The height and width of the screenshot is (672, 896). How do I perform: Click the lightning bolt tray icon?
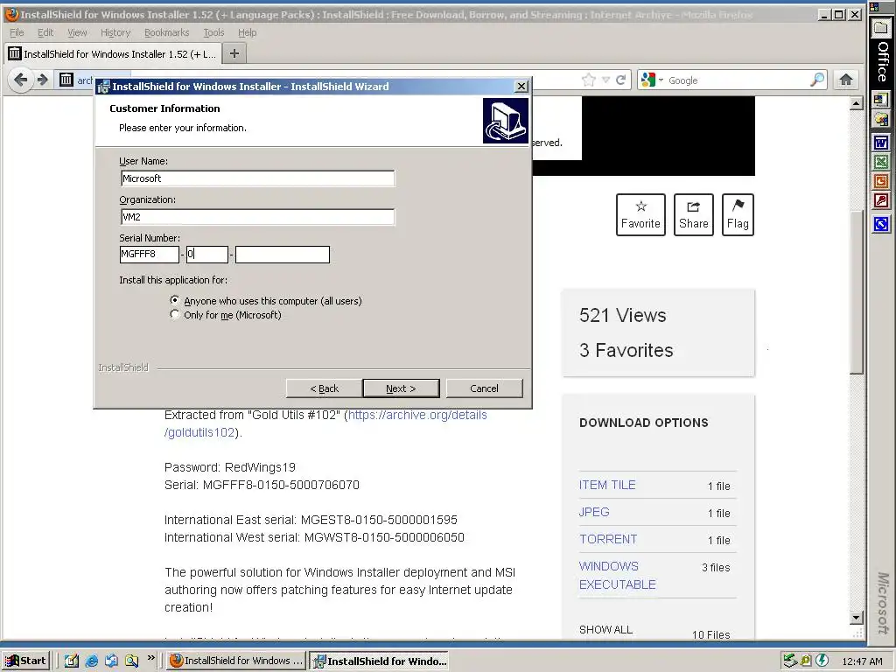point(822,661)
